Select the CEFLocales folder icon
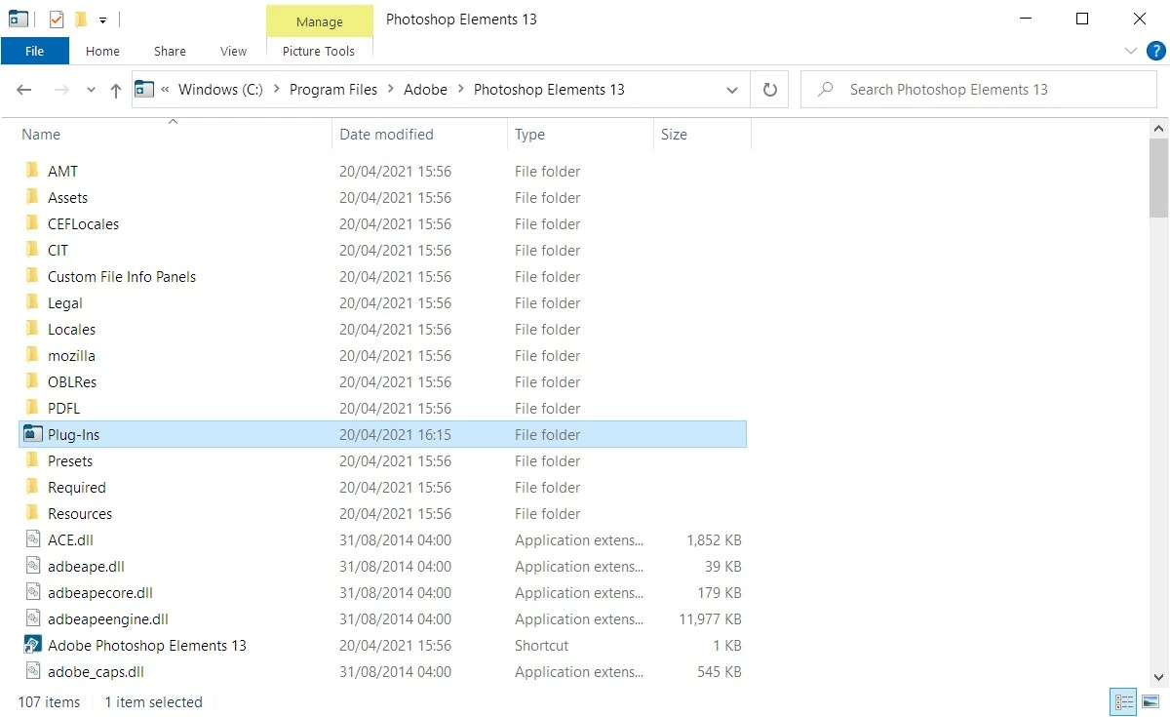 click(x=32, y=223)
